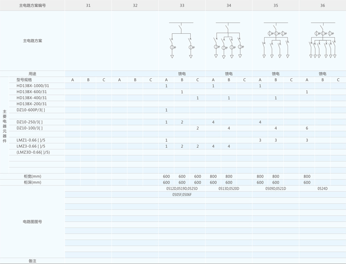Select column header number 32
Screen dimensions: 346x264
135,6
